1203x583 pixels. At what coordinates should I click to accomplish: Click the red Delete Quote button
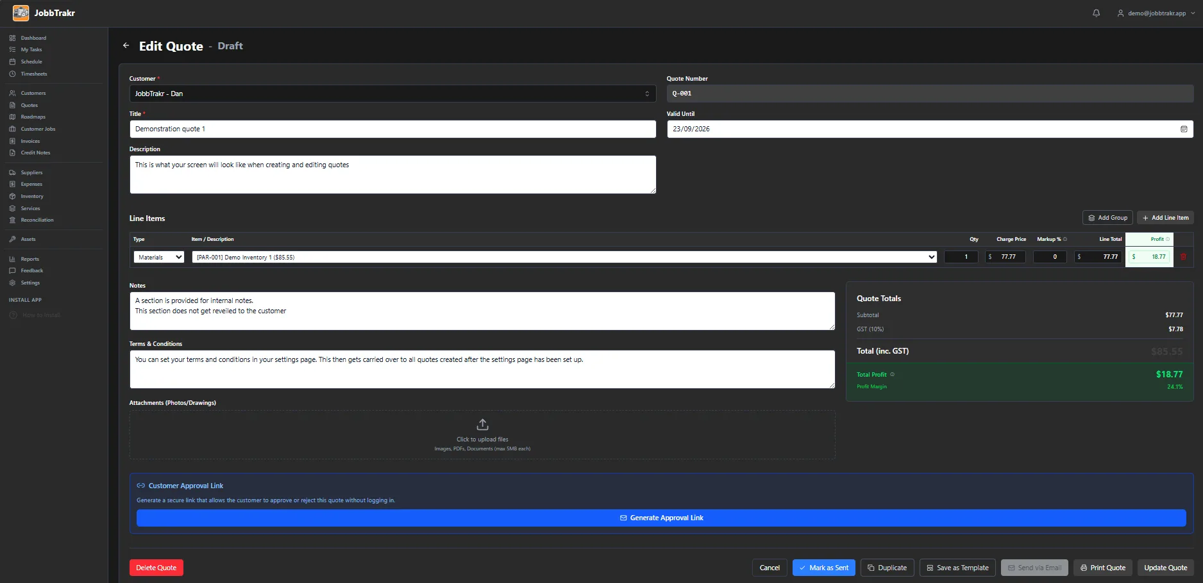click(x=156, y=568)
